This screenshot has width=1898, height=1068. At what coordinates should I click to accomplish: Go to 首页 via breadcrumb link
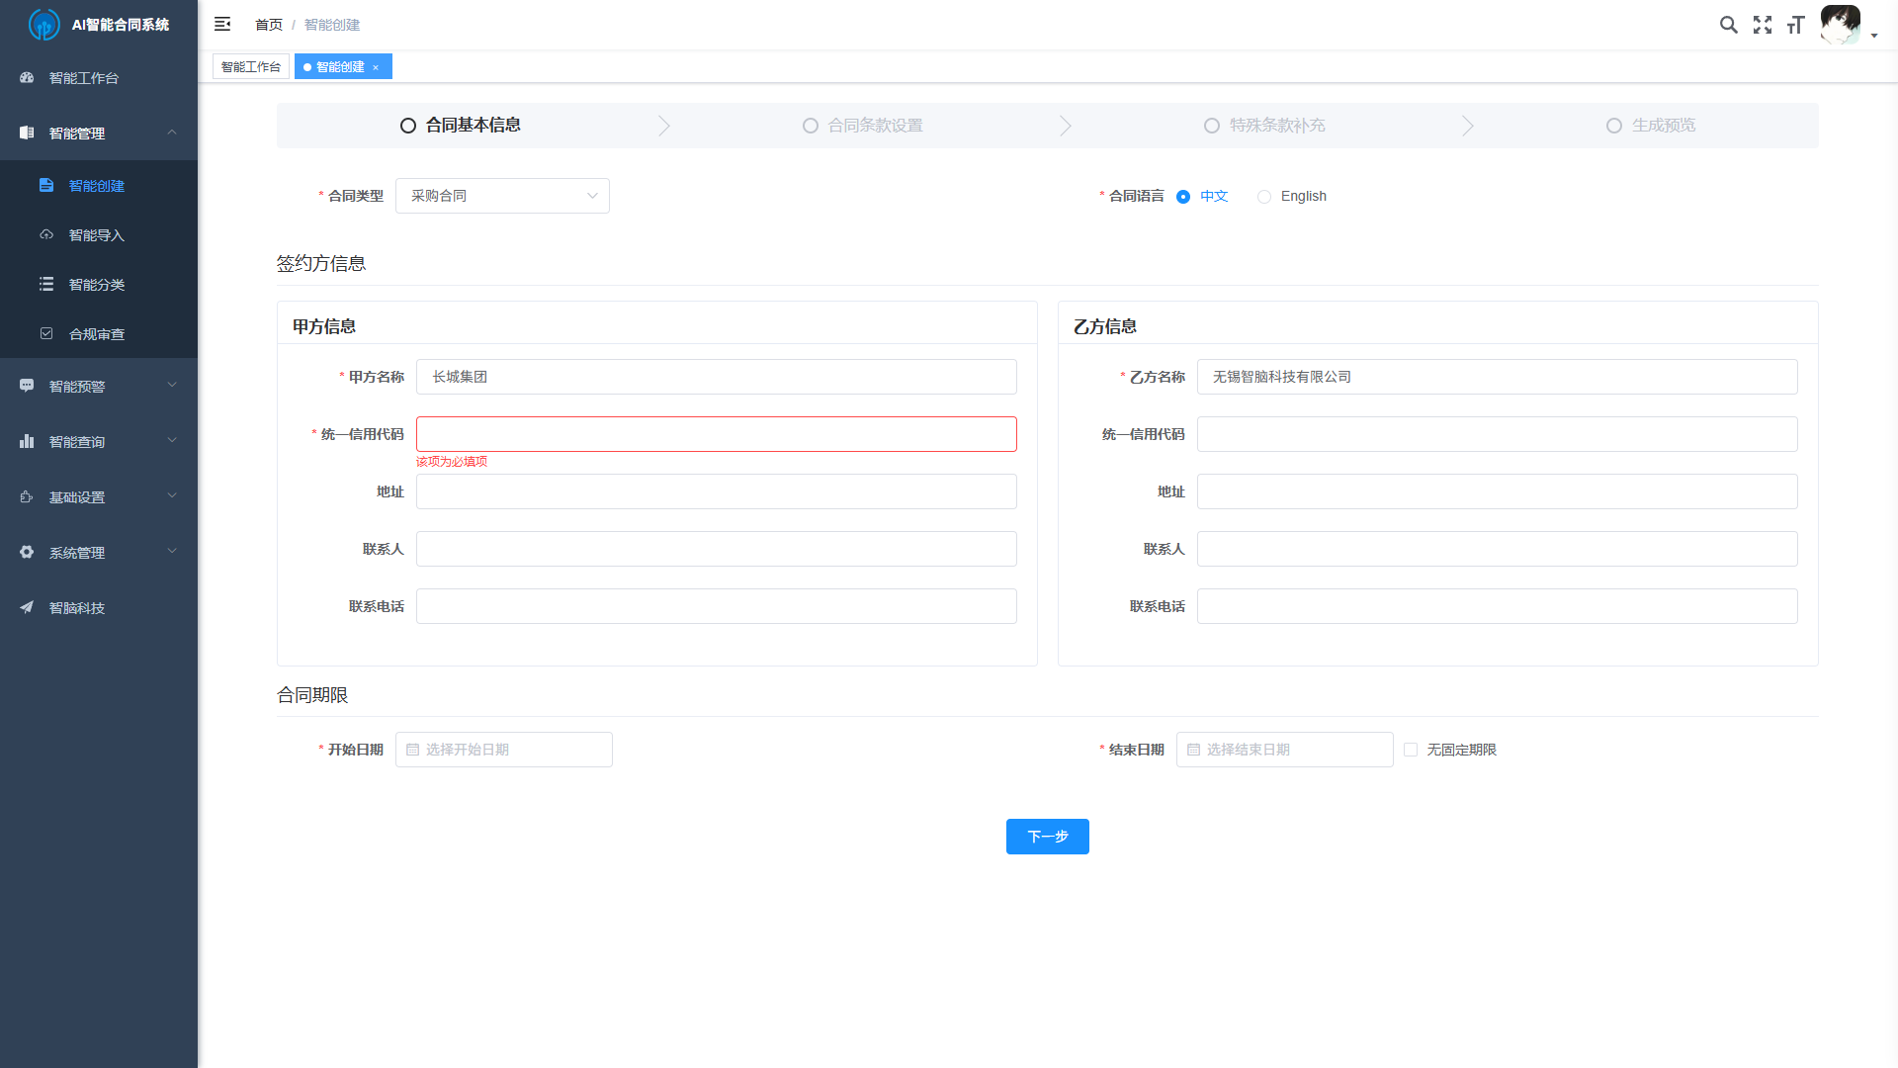269,25
